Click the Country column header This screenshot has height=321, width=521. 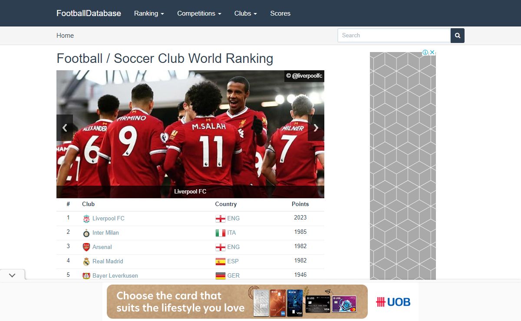point(226,204)
